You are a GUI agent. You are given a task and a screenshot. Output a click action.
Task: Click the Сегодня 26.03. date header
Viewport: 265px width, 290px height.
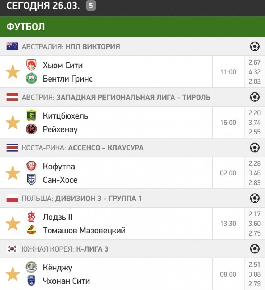(x=43, y=6)
